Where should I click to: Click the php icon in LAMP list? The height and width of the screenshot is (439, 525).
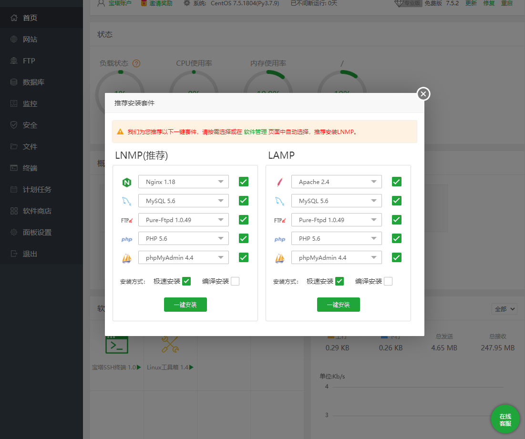tap(279, 239)
